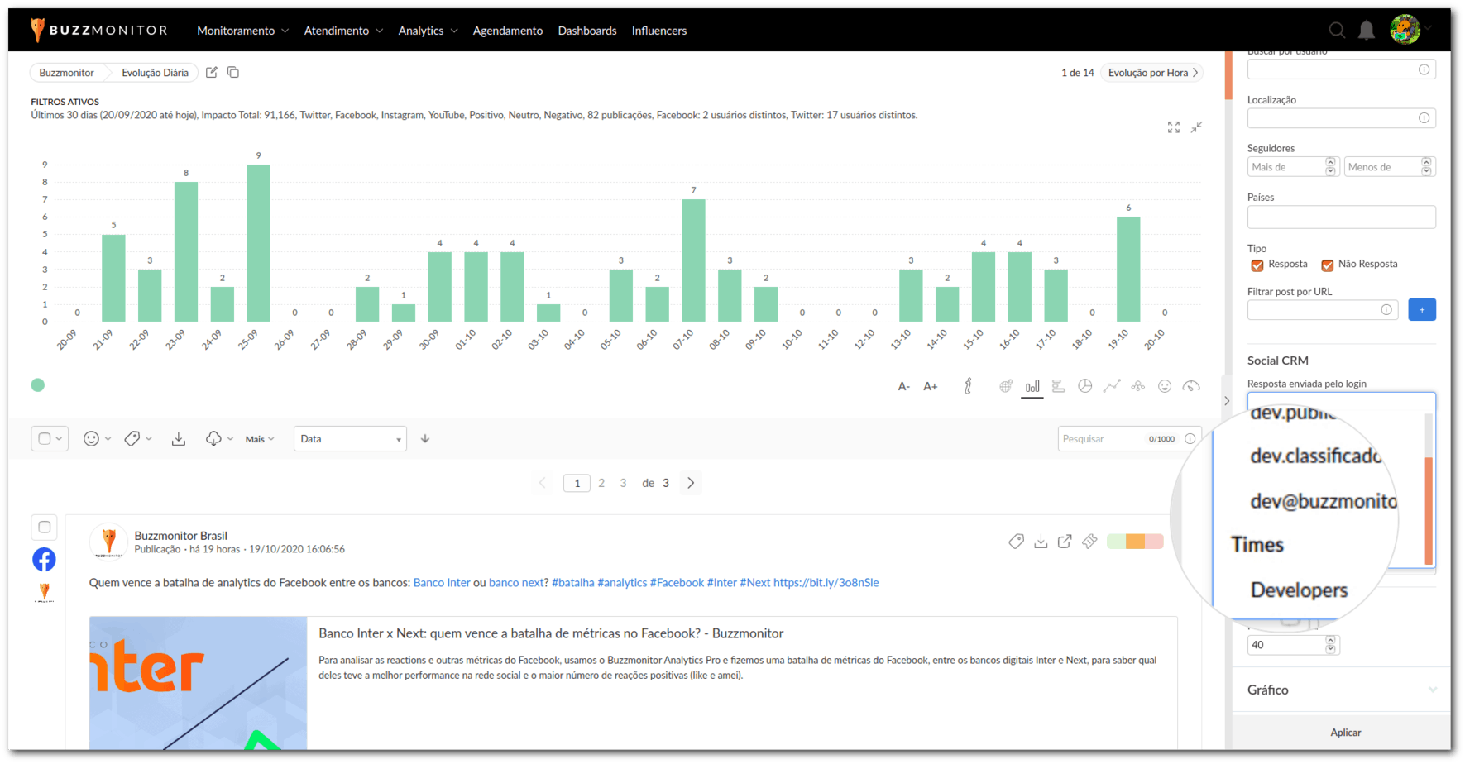Image resolution: width=1465 pixels, height=764 pixels.
Task: Go to Dashboards in the navigation
Action: coord(587,31)
